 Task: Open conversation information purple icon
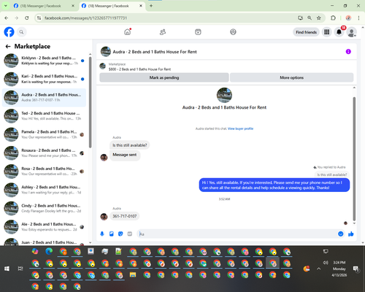[348, 52]
